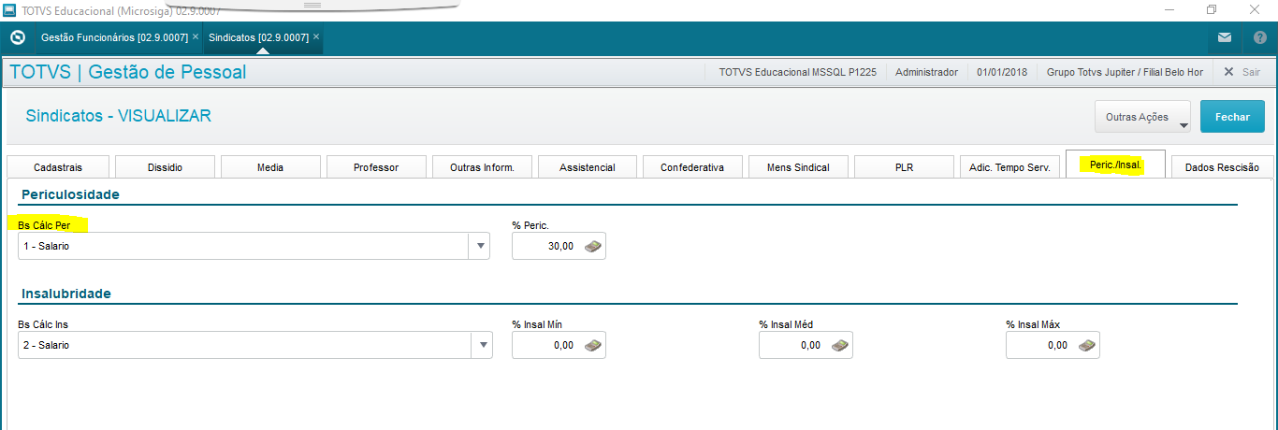1278x430 pixels.
Task: Click 'TOTVS Educacional MSSQL P1225' environment label
Action: pyautogui.click(x=797, y=72)
